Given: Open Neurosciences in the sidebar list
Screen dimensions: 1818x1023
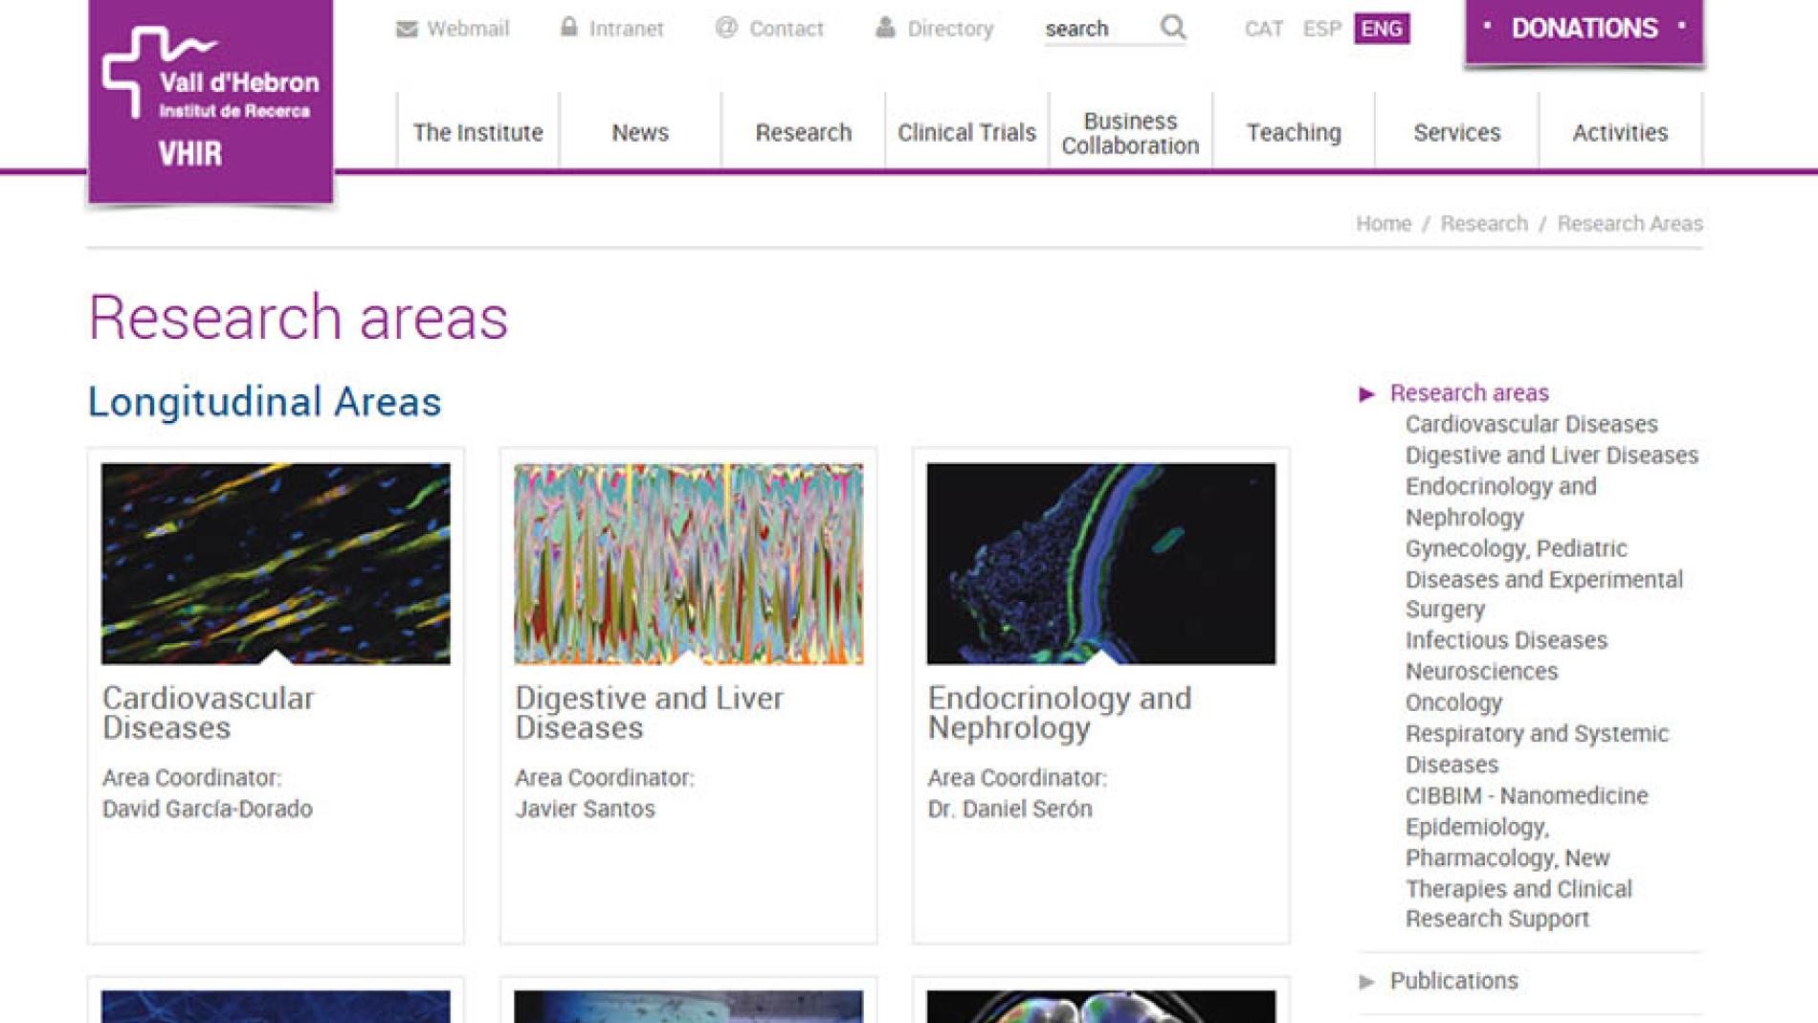Looking at the screenshot, I should point(1481,672).
